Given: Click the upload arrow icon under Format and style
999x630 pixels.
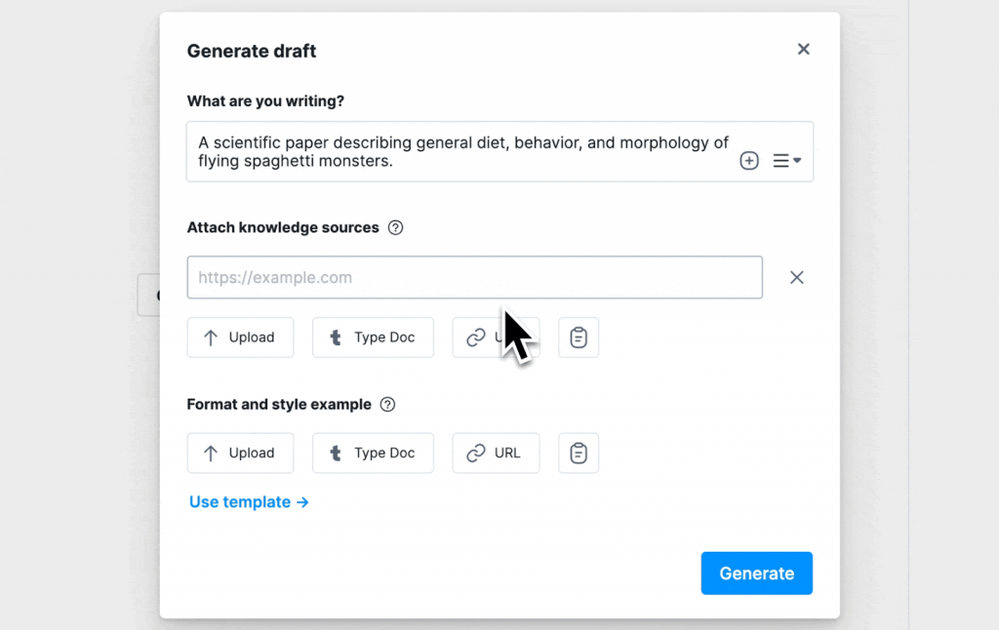Looking at the screenshot, I should [213, 453].
